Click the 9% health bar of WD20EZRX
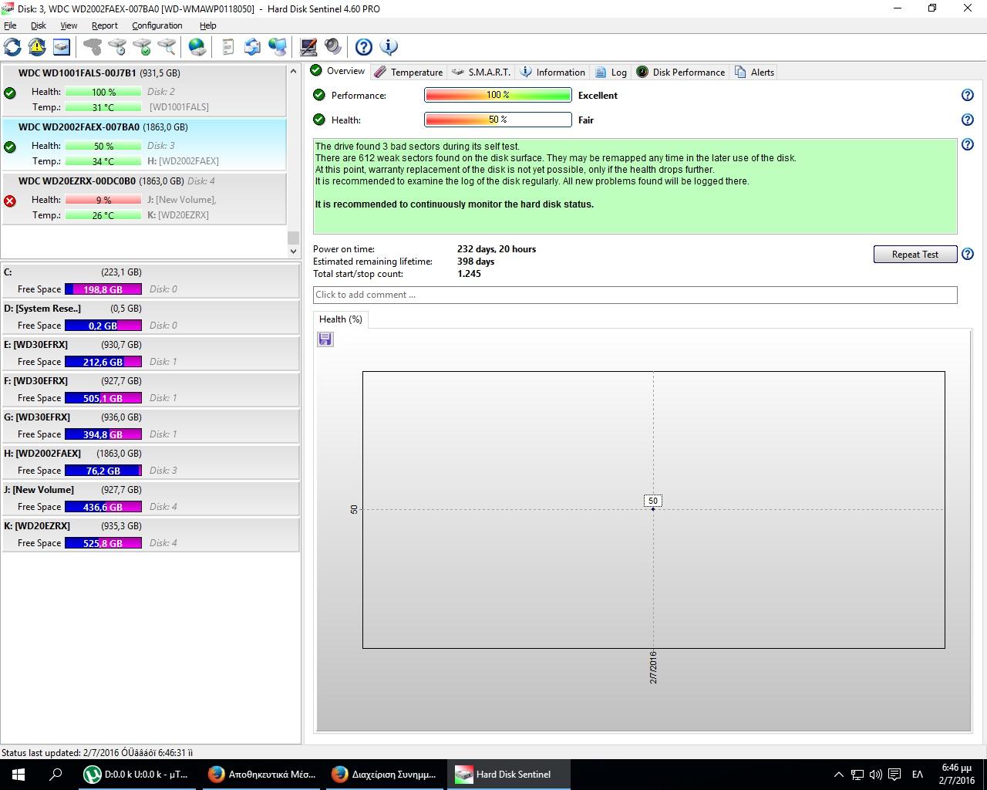This screenshot has height=790, width=987. pyautogui.click(x=103, y=200)
